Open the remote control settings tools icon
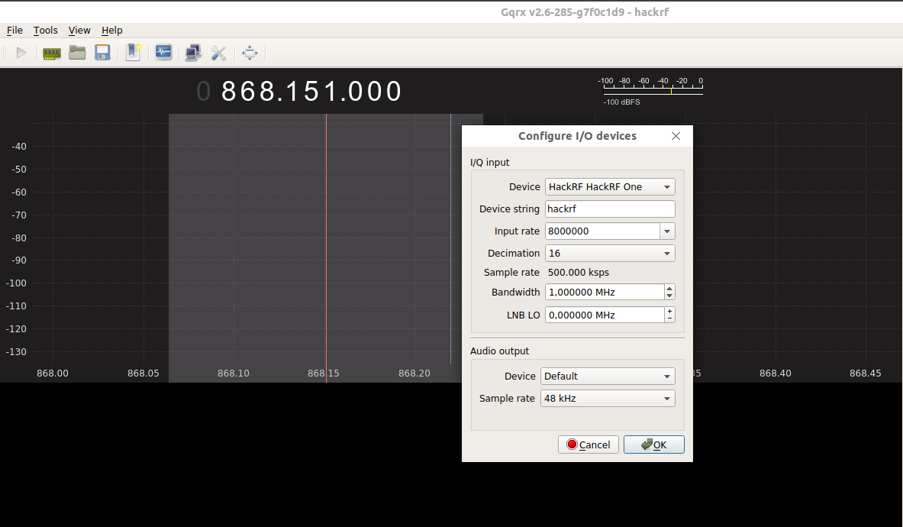903x527 pixels. point(218,53)
